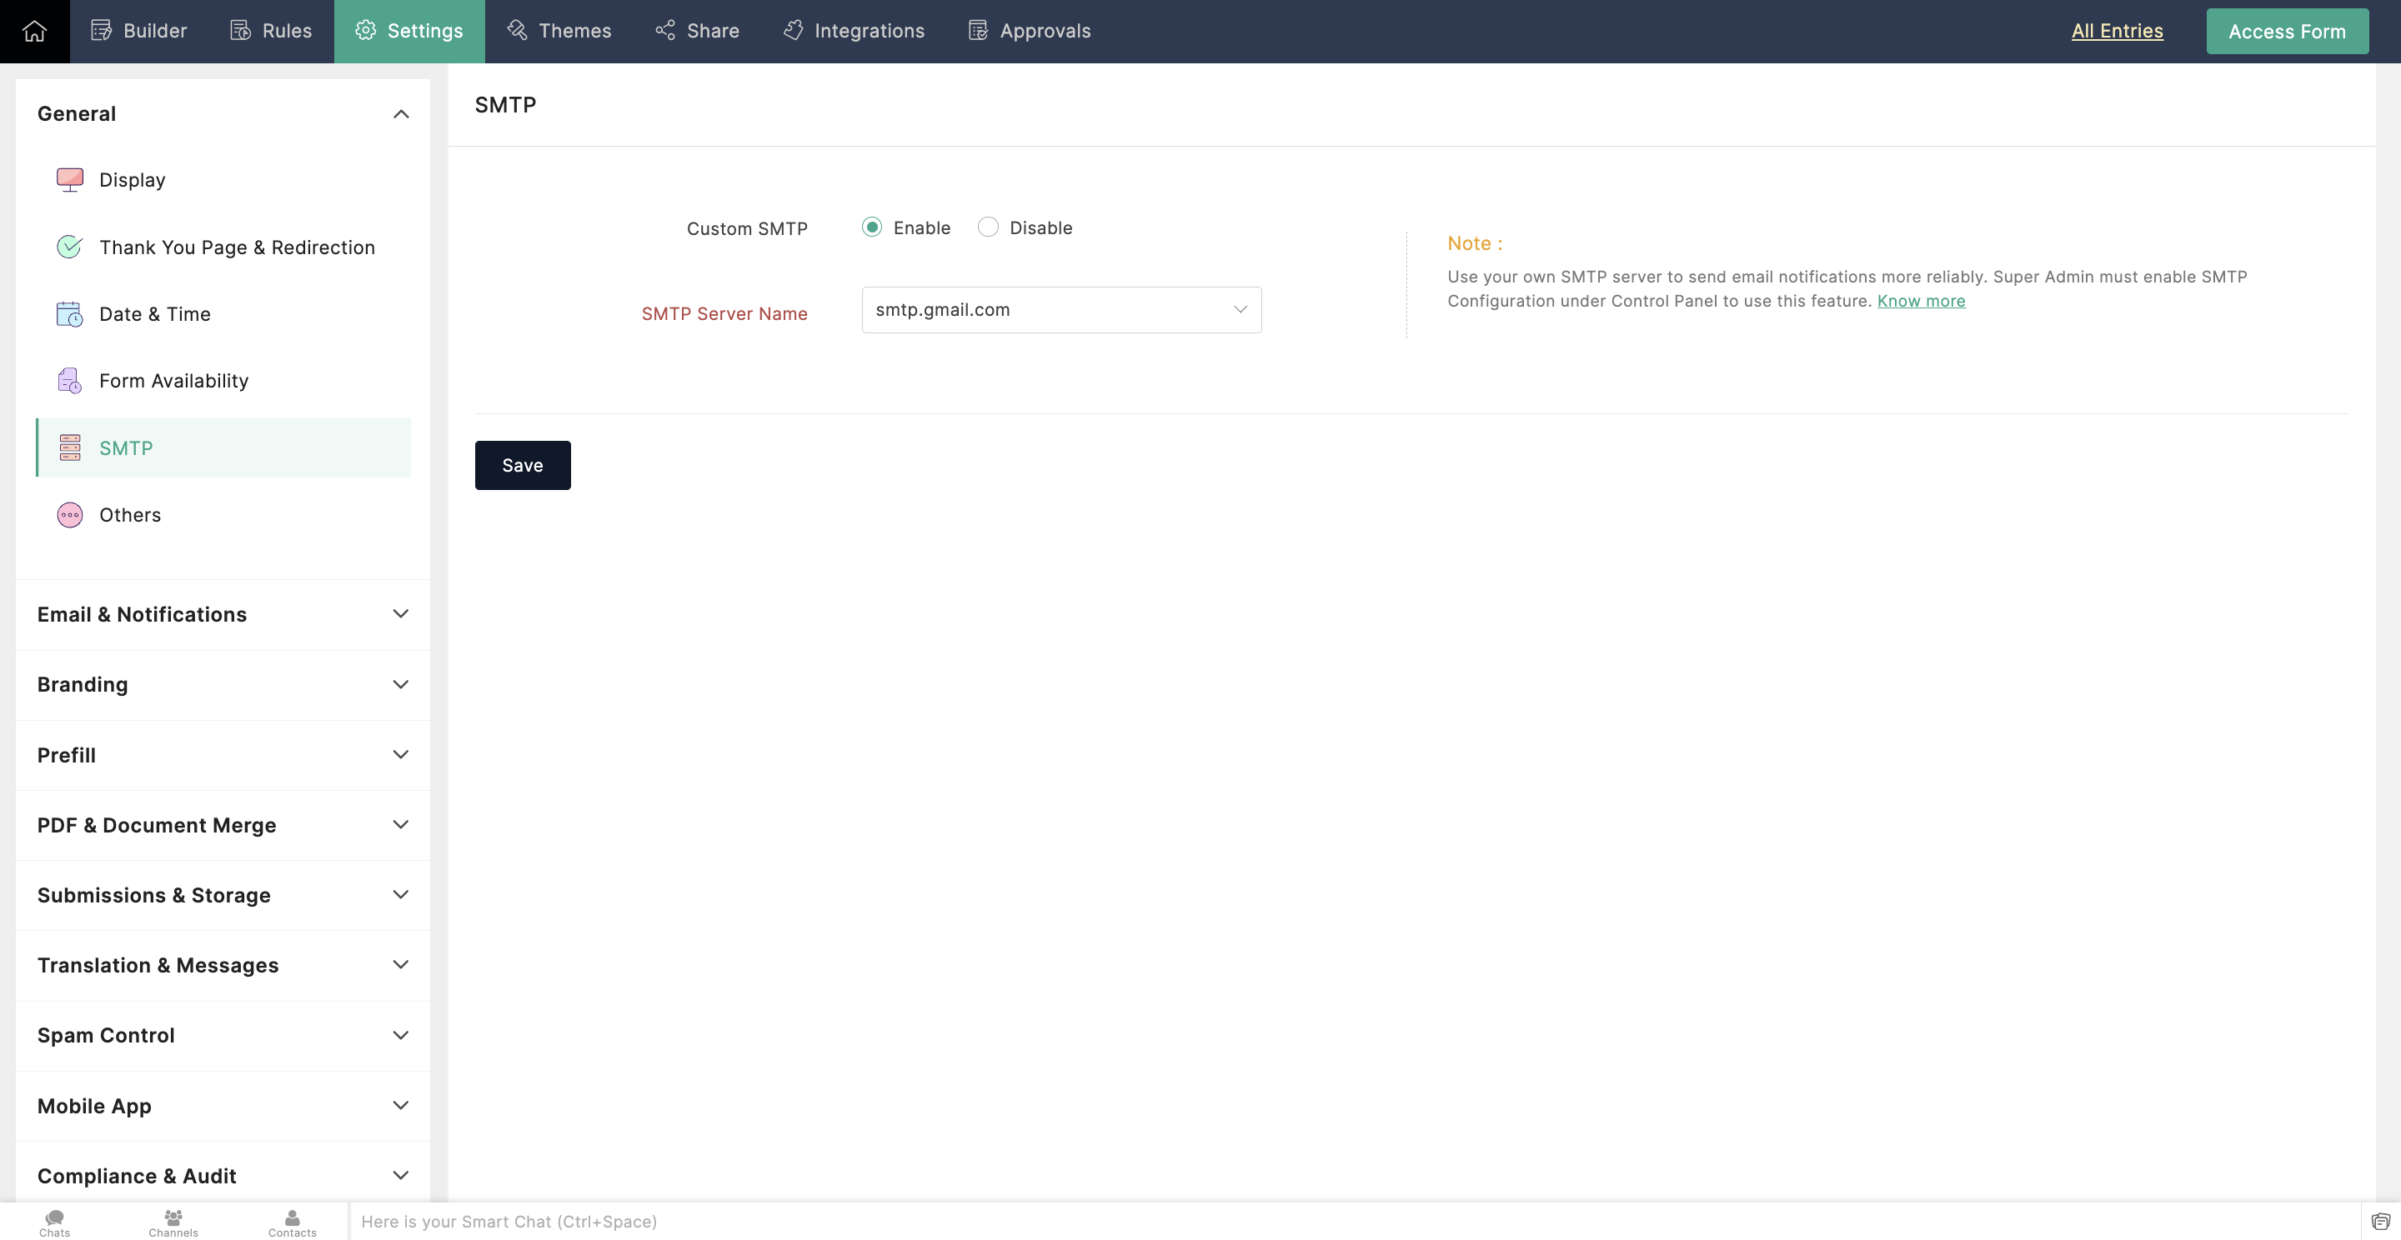Open Display settings in sidebar
2401x1240 pixels.
(223, 180)
